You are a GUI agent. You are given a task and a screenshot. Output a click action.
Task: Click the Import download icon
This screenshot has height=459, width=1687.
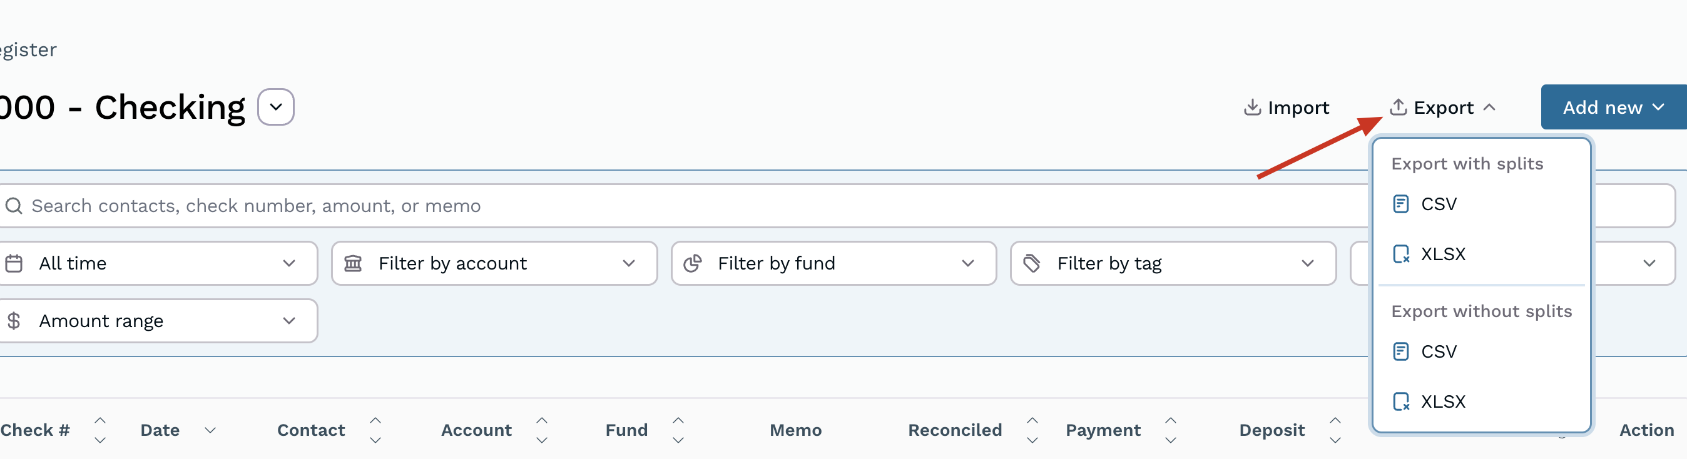point(1251,108)
